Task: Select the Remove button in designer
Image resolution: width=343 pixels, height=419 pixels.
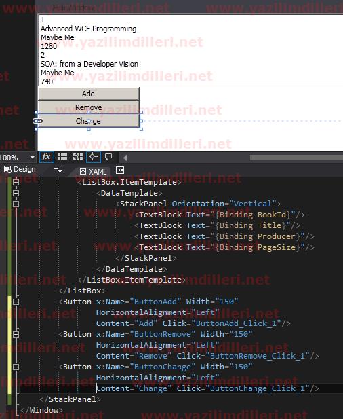Action: click(89, 107)
